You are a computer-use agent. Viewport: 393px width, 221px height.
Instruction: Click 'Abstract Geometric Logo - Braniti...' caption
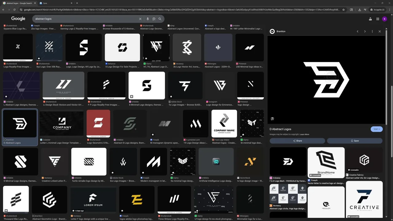49,219
